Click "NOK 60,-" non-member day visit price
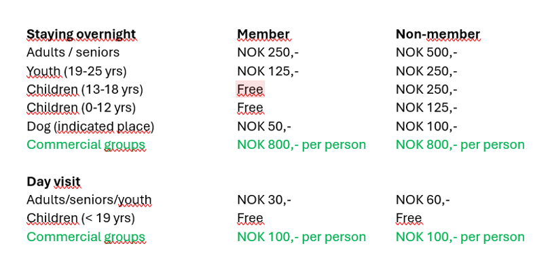550x267 pixels. click(422, 200)
